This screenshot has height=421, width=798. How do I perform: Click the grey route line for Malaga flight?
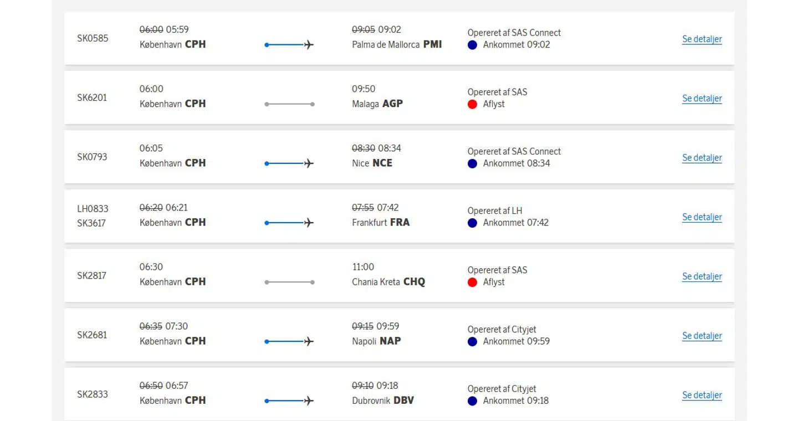click(289, 104)
